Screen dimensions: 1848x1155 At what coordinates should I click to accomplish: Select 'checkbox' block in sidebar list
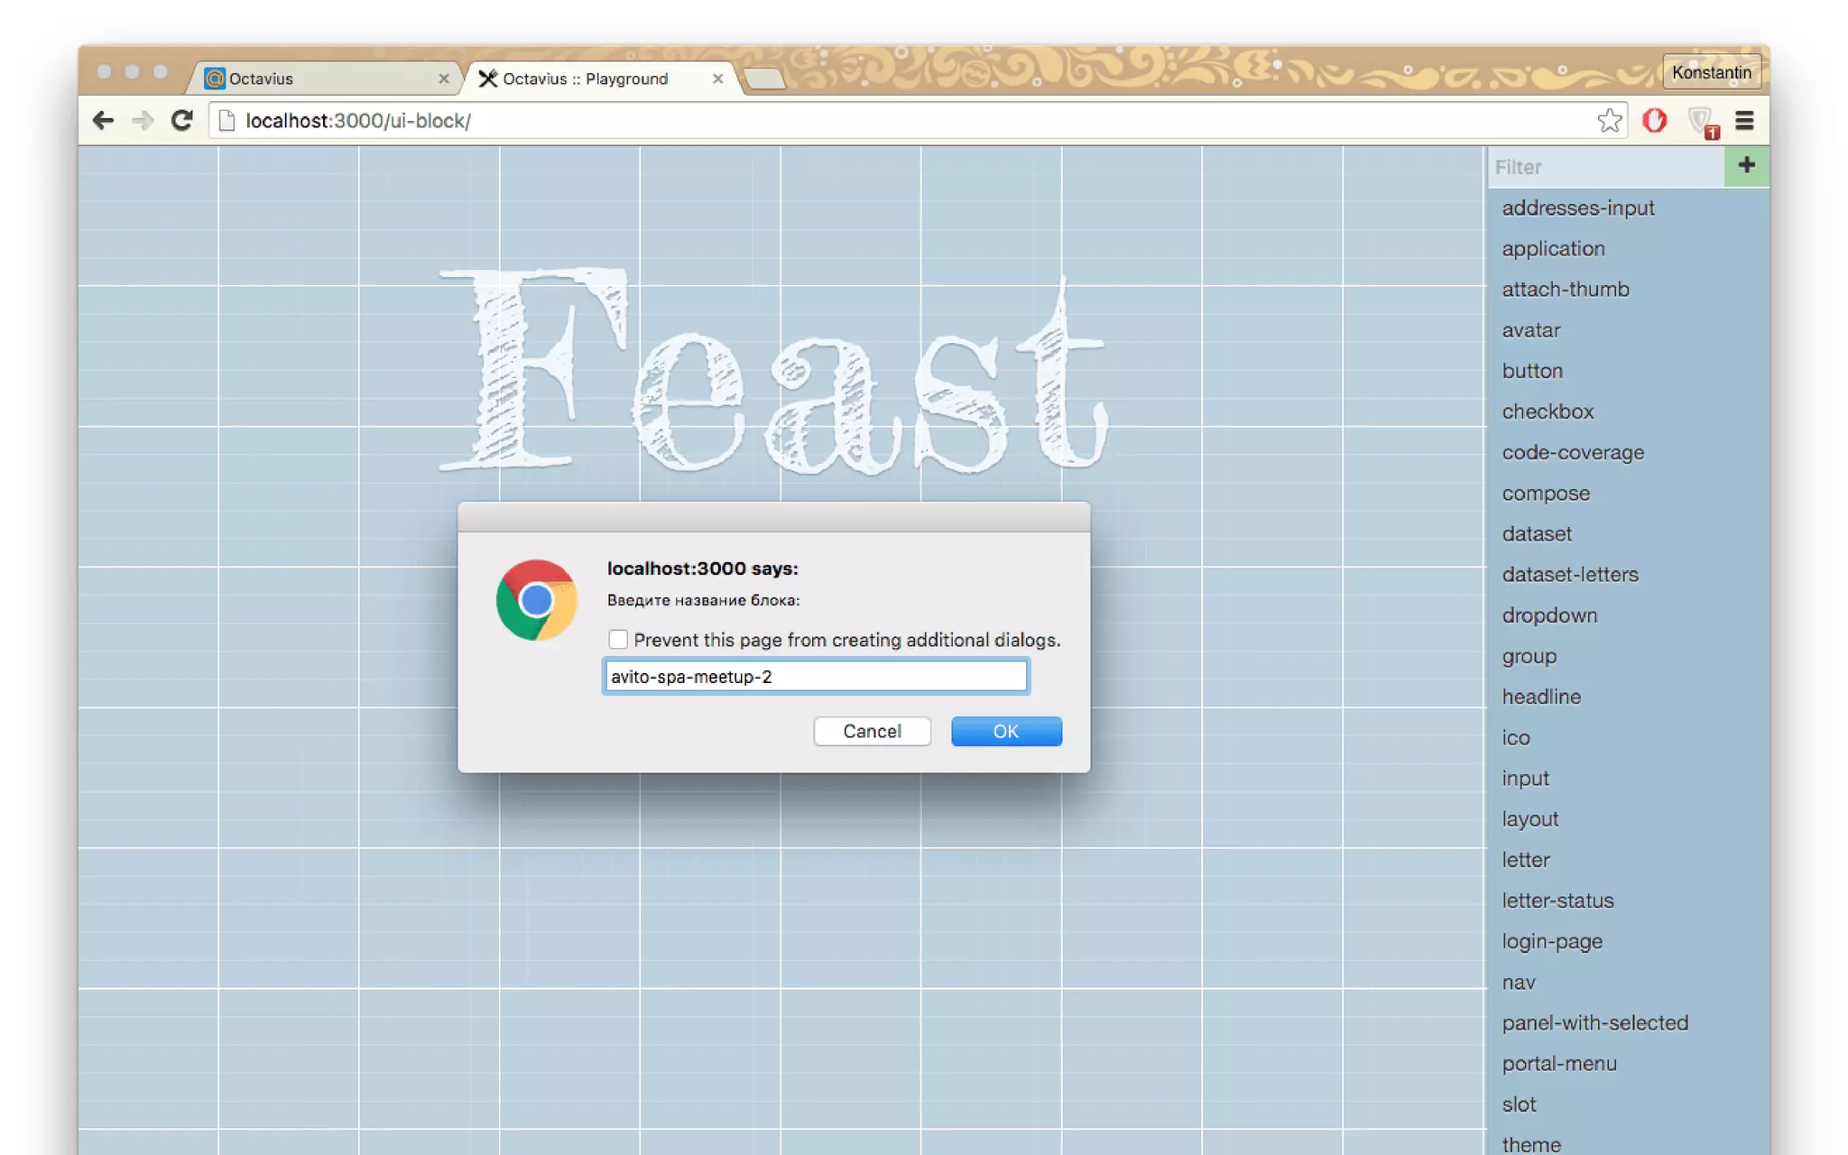1548,411
